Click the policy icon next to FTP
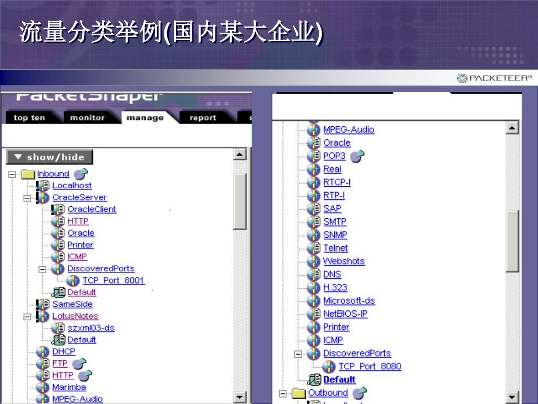 point(79,363)
